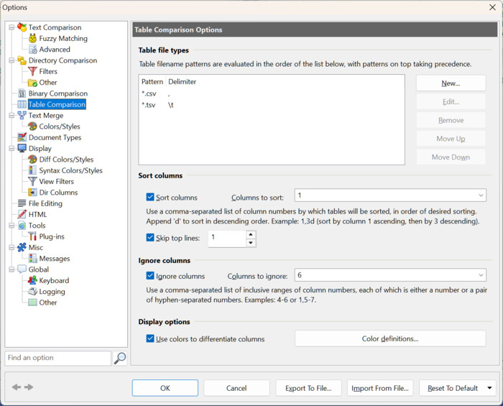Click the Find an option search field
503x406 pixels.
coord(57,358)
